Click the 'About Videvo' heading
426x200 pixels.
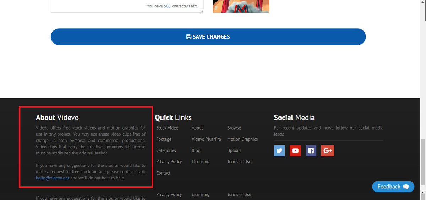(57, 118)
